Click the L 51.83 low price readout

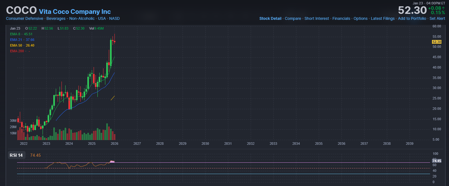[x=63, y=28]
